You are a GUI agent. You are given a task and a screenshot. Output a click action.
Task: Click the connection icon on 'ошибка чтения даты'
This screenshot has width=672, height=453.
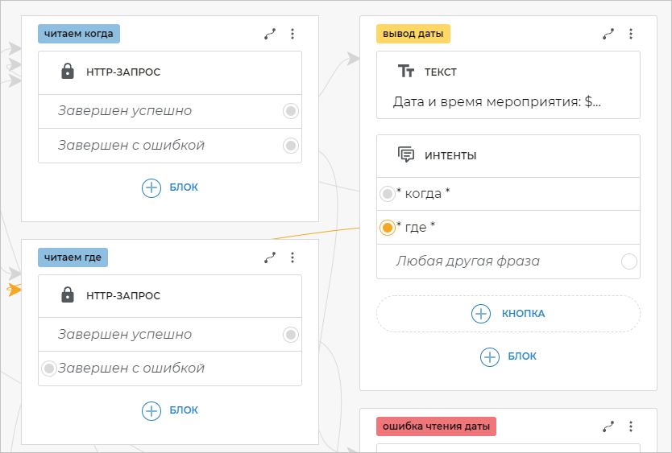pyautogui.click(x=608, y=426)
